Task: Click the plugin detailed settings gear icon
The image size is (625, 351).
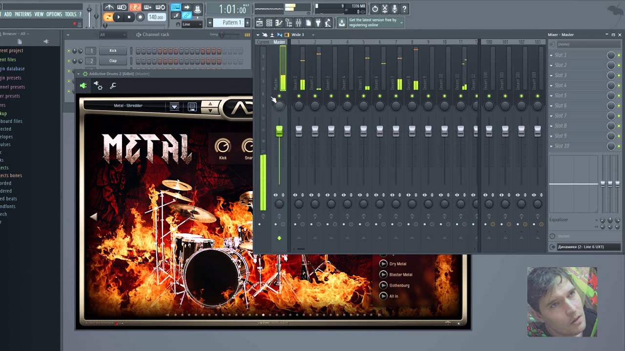Action: tap(98, 86)
